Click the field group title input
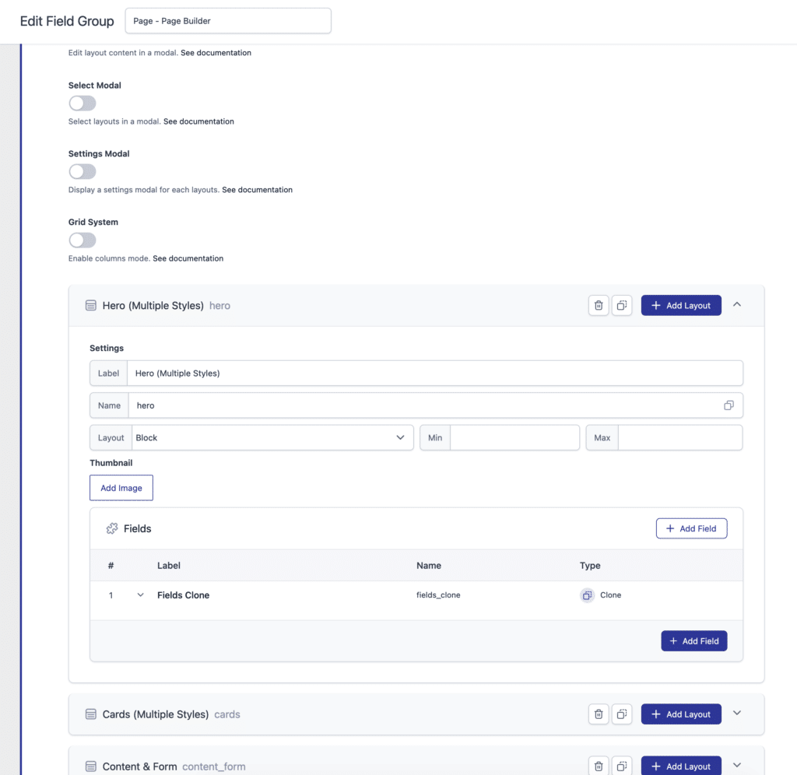The width and height of the screenshot is (797, 775). pyautogui.click(x=228, y=21)
